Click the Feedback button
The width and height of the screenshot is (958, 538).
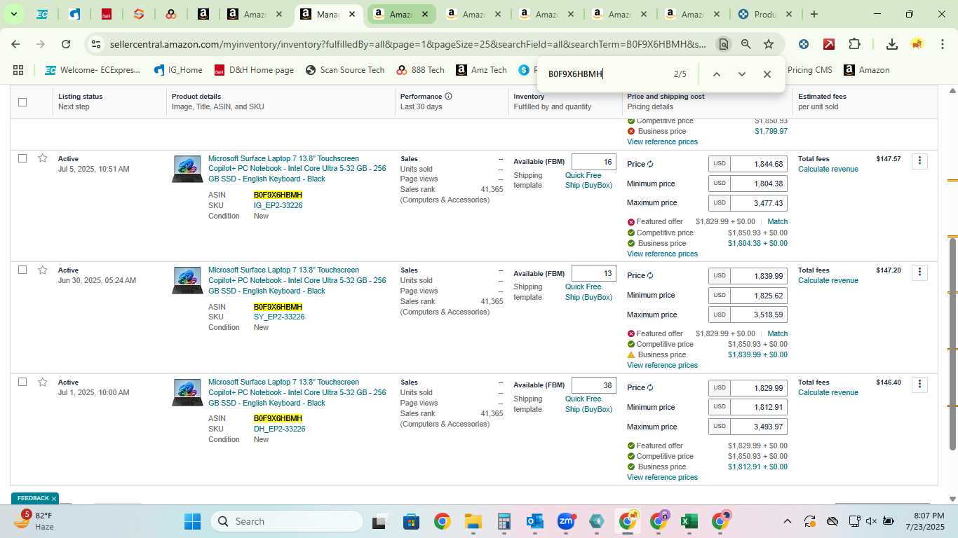pos(35,498)
